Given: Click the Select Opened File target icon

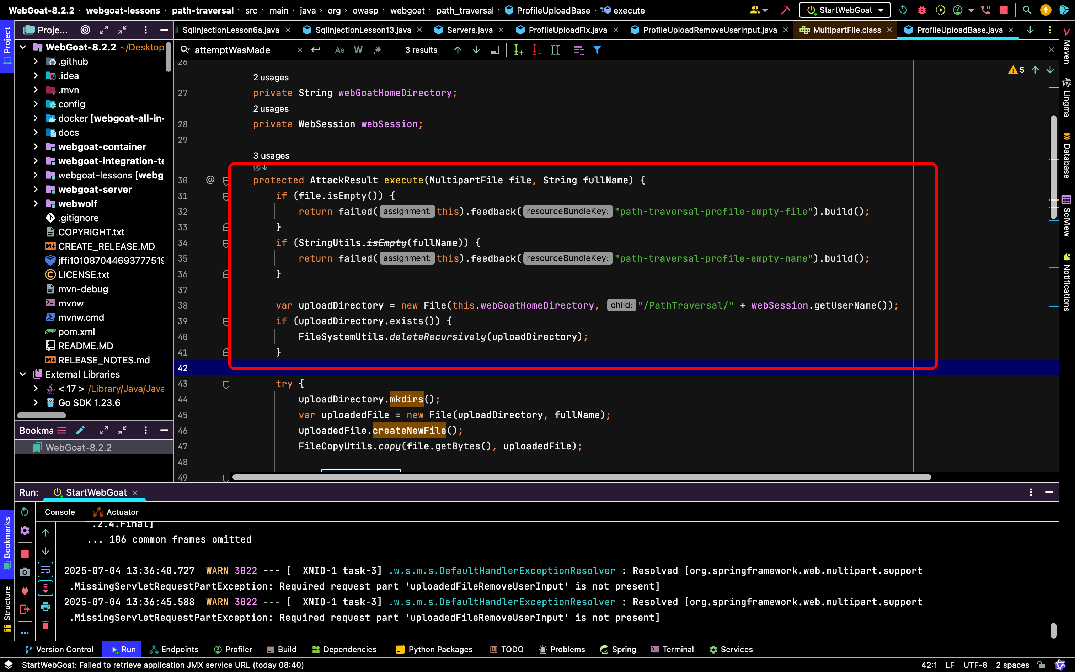Looking at the screenshot, I should pyautogui.click(x=85, y=30).
